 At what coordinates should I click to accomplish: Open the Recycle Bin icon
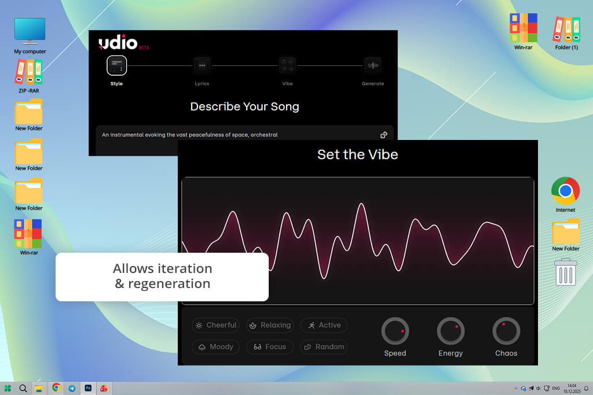point(566,272)
